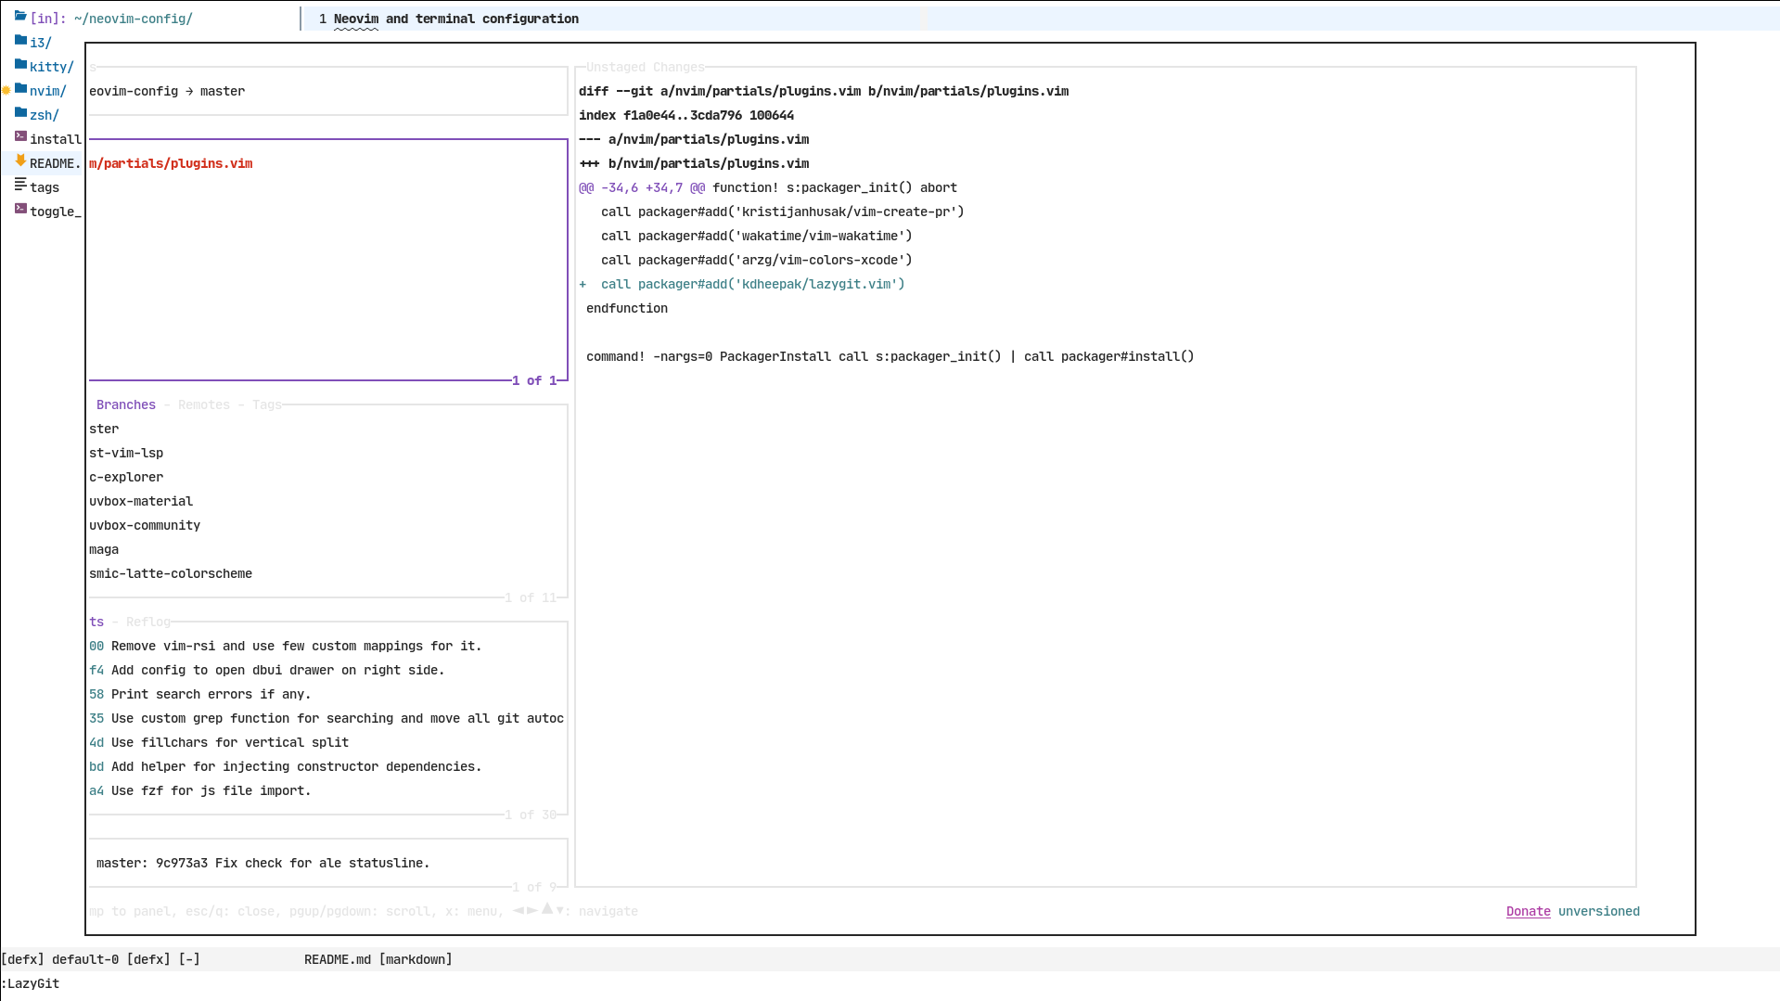Select the ster (master) branch row
The width and height of the screenshot is (1780, 1001).
coord(104,429)
